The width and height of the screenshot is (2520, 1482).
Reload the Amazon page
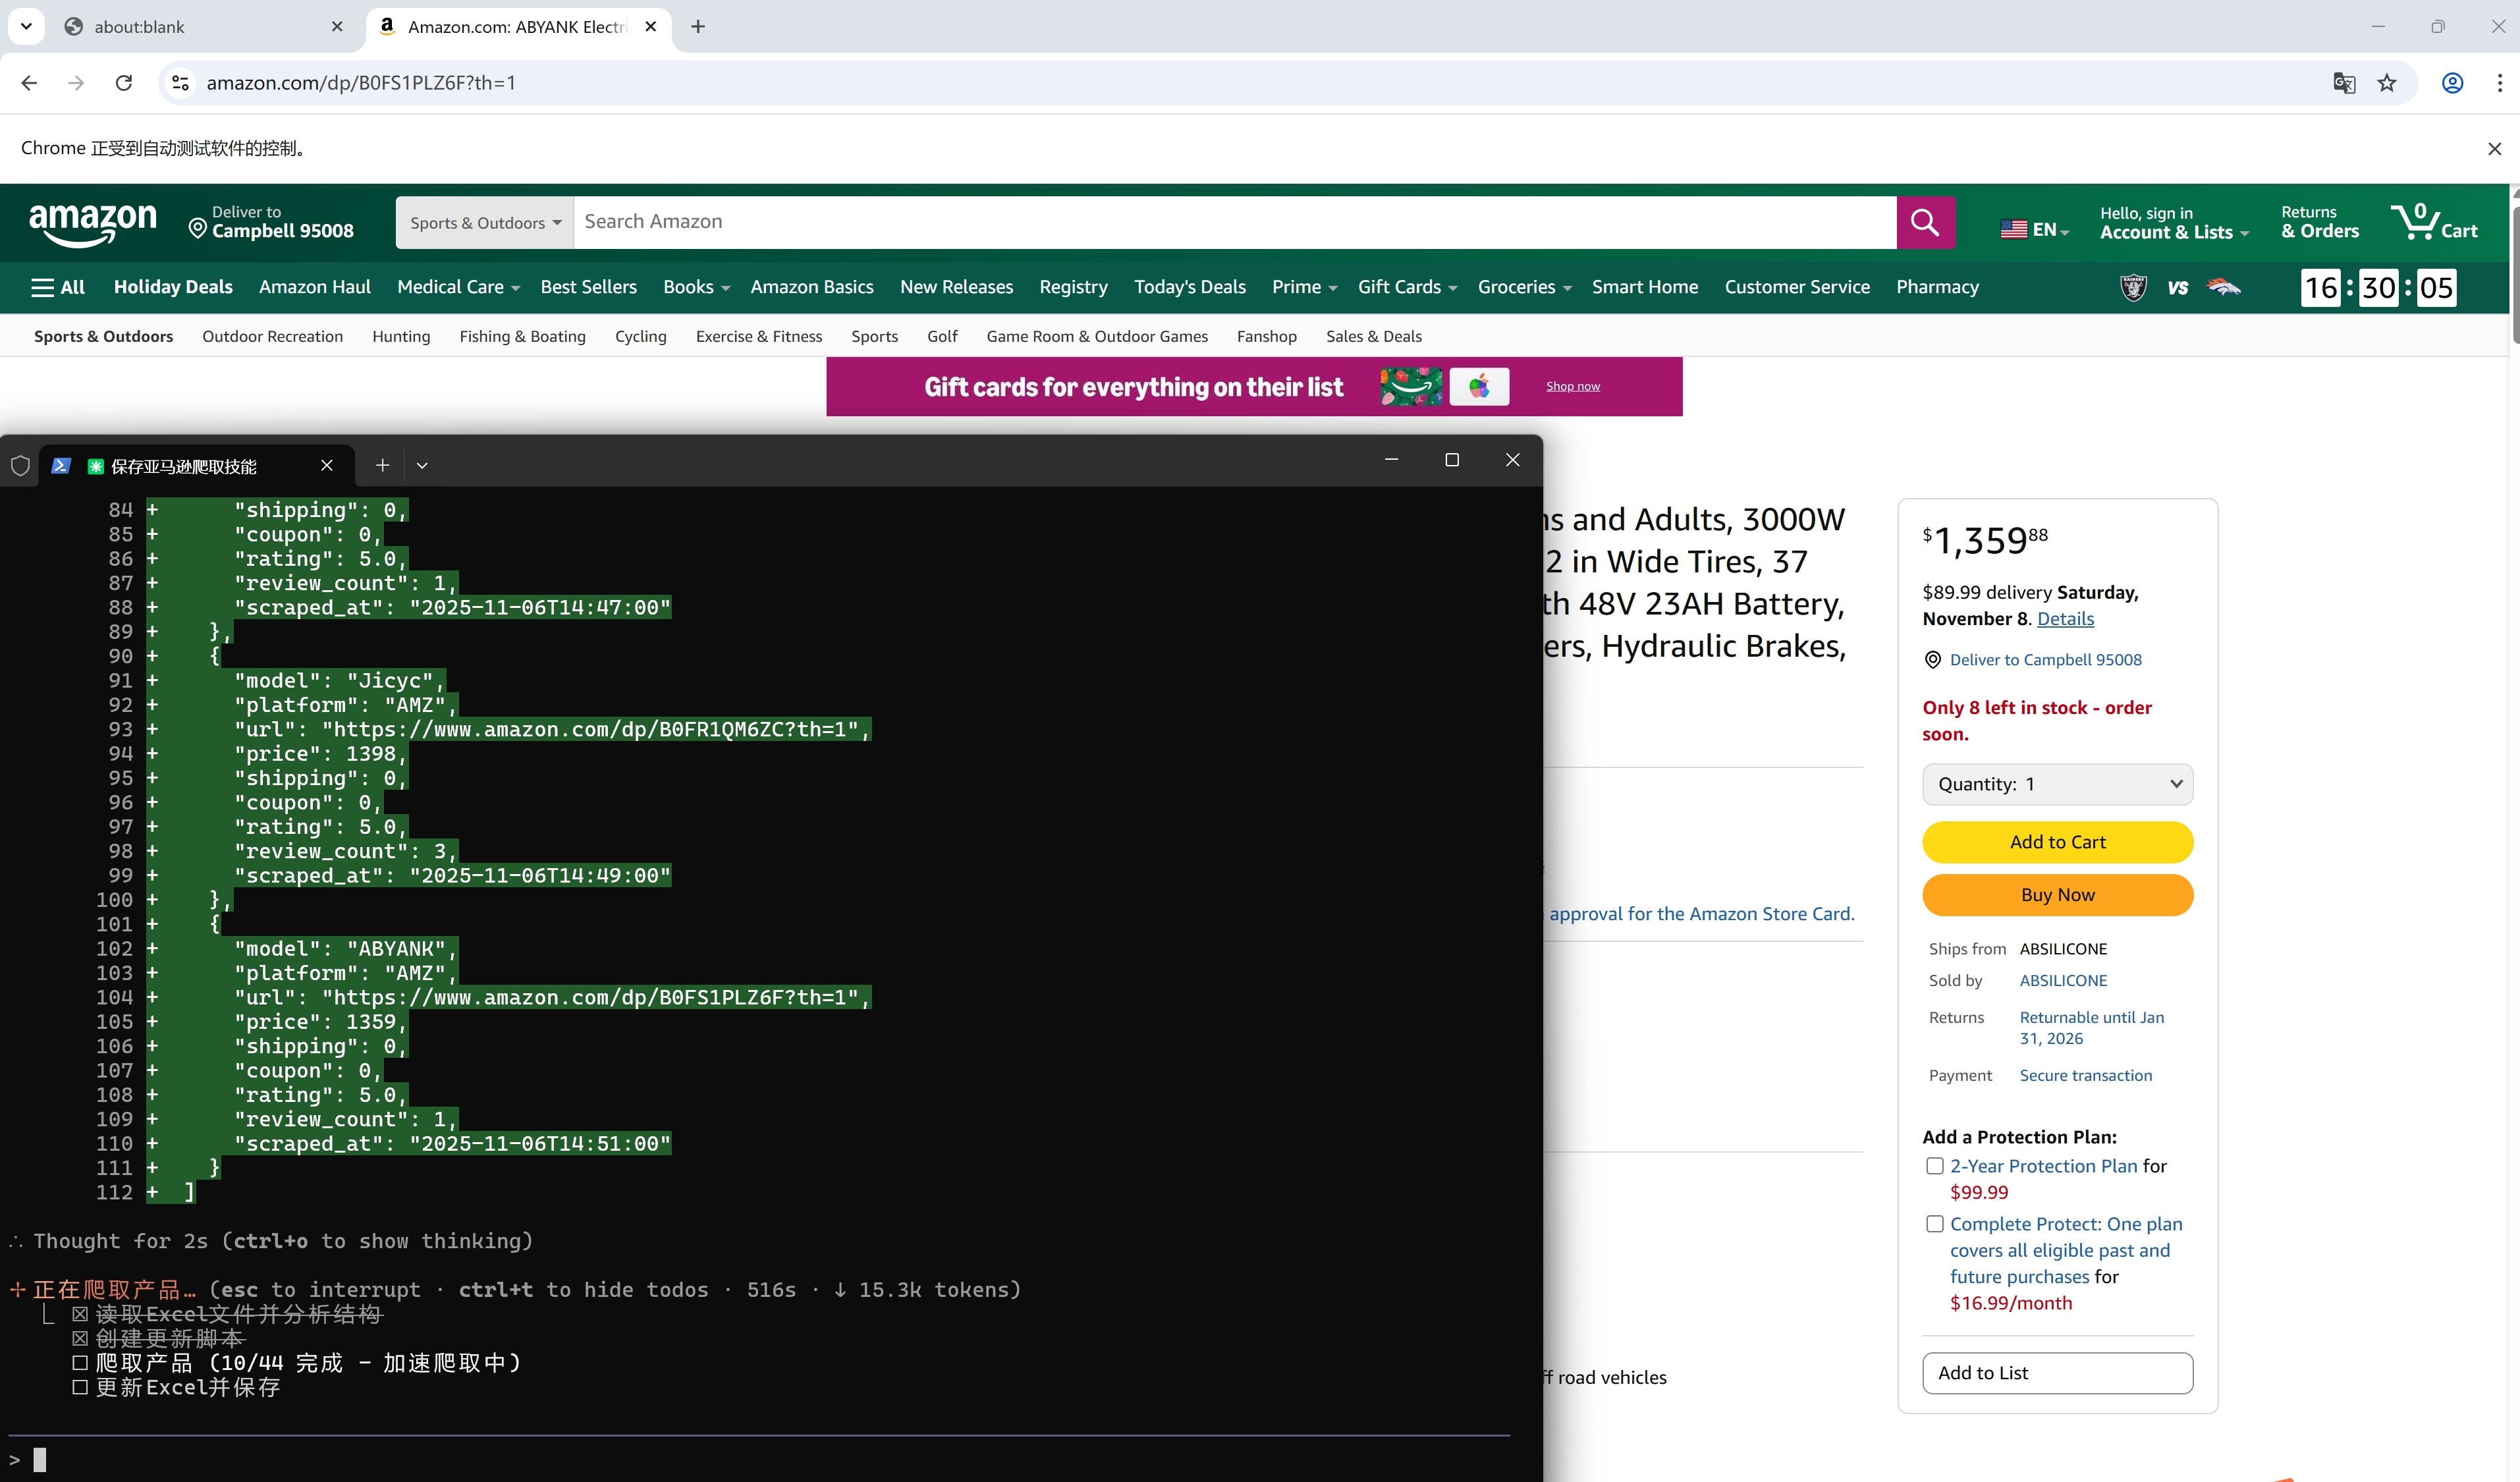(x=124, y=83)
